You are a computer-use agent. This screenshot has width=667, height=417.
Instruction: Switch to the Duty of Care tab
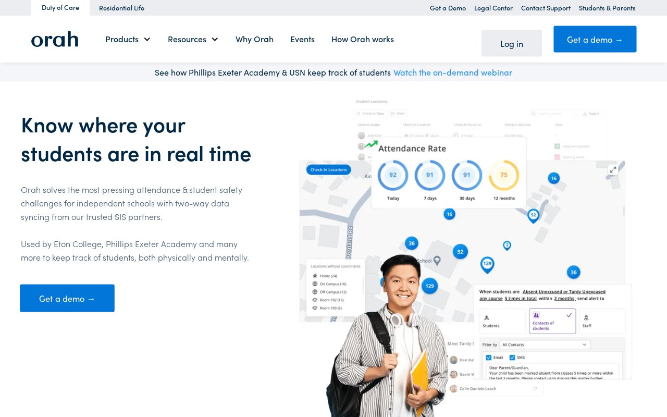point(60,8)
